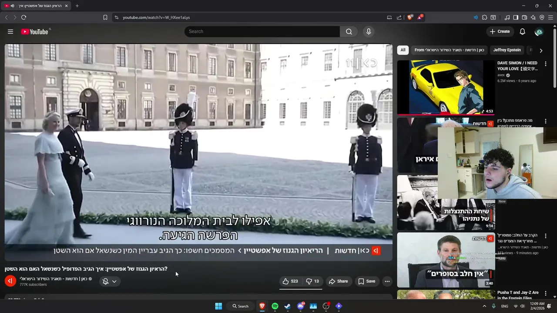Open the account avatar menu
This screenshot has height=313, width=557.
pyautogui.click(x=539, y=32)
